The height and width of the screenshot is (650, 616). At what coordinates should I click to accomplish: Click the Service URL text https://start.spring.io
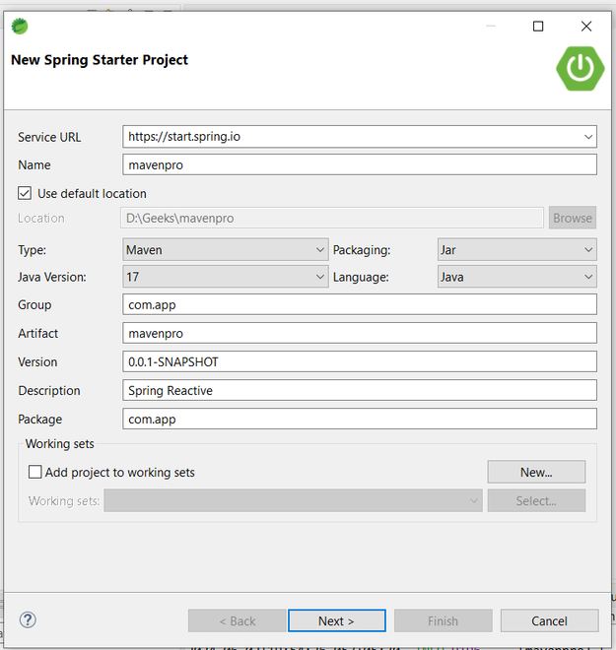184,136
